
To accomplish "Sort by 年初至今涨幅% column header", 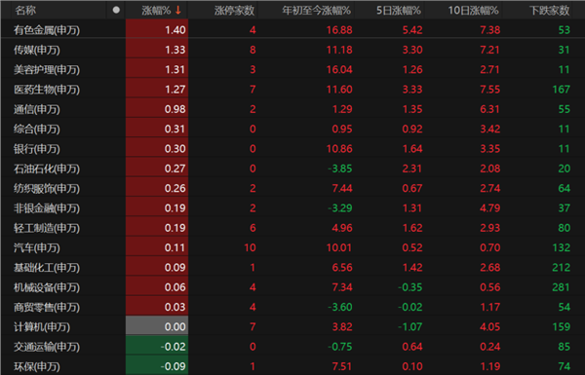I will [316, 11].
